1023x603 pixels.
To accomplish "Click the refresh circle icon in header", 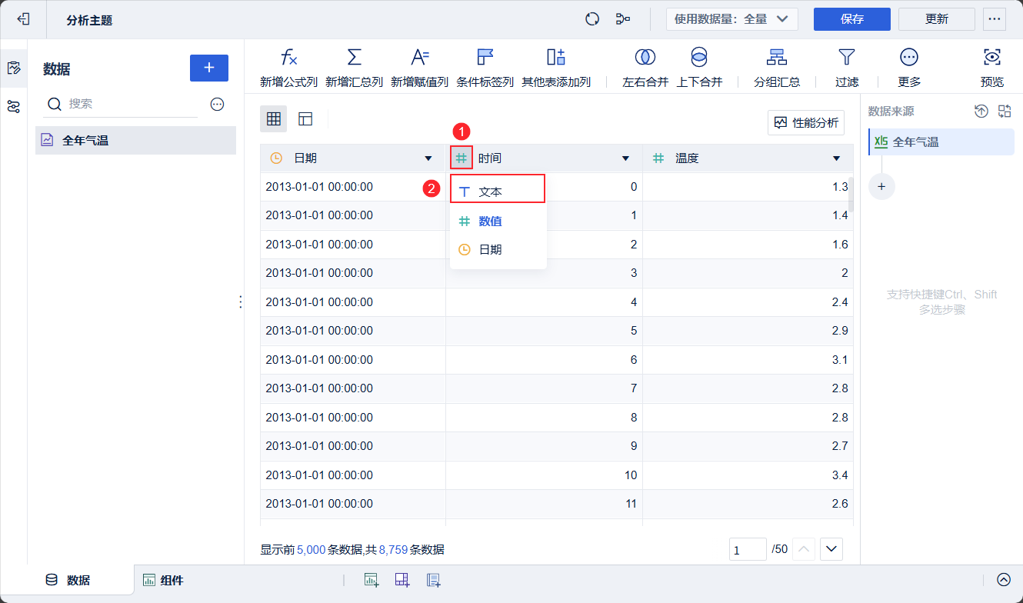I will 592,19.
